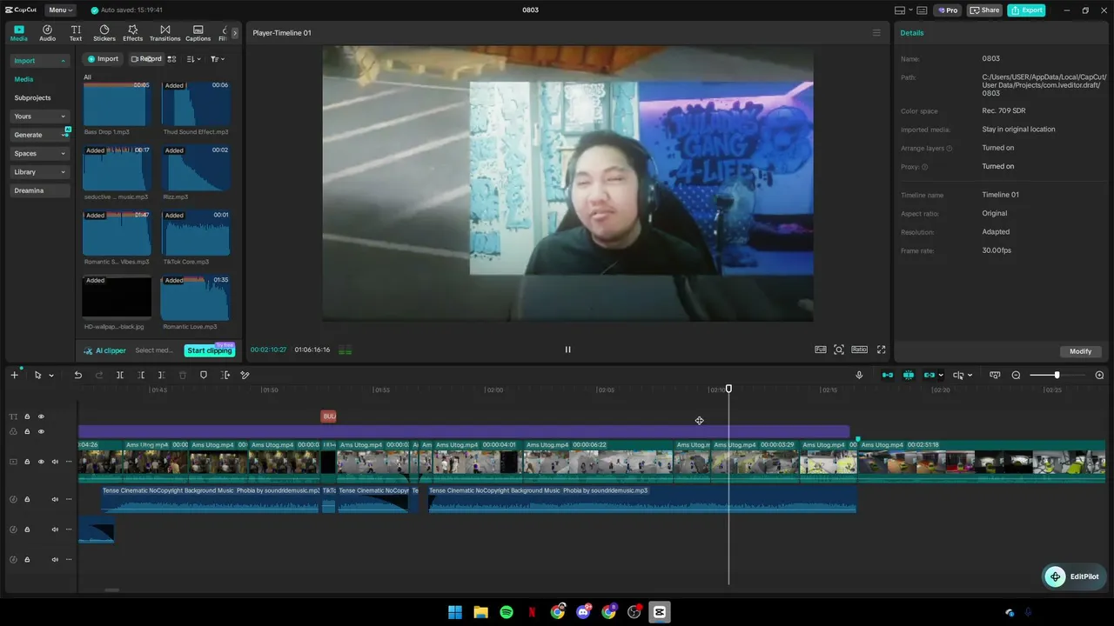Viewport: 1114px width, 626px height.
Task: Click the AI editing wand icon
Action: (245, 375)
